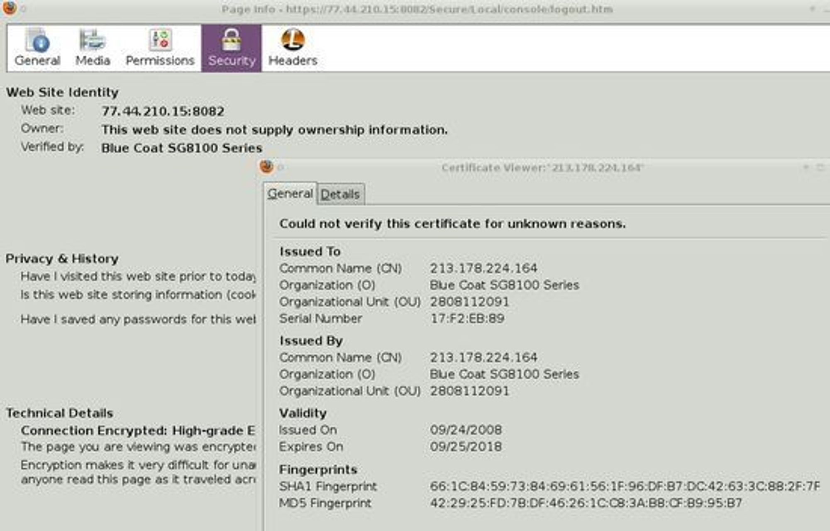This screenshot has height=531, width=830.
Task: Click the Privacy & History heading
Action: click(62, 259)
